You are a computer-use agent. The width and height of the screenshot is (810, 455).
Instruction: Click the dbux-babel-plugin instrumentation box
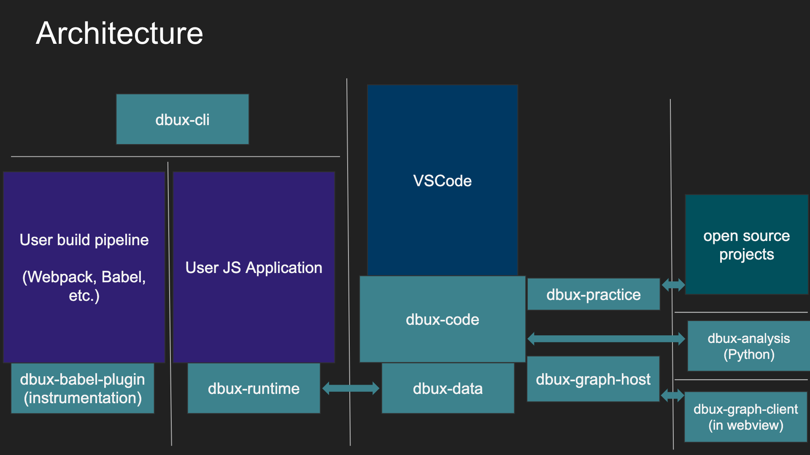(x=82, y=388)
